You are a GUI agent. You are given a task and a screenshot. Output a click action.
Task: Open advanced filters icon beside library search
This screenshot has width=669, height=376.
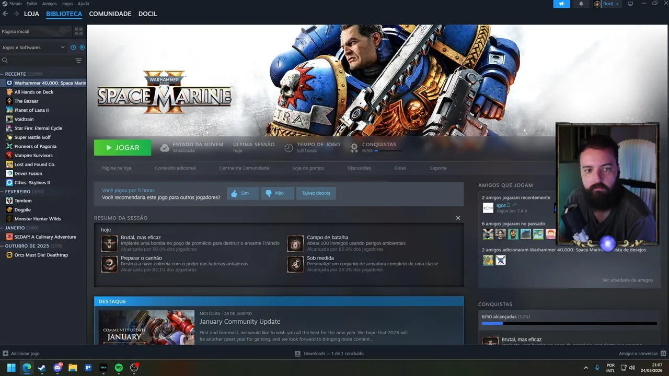pyautogui.click(x=78, y=61)
